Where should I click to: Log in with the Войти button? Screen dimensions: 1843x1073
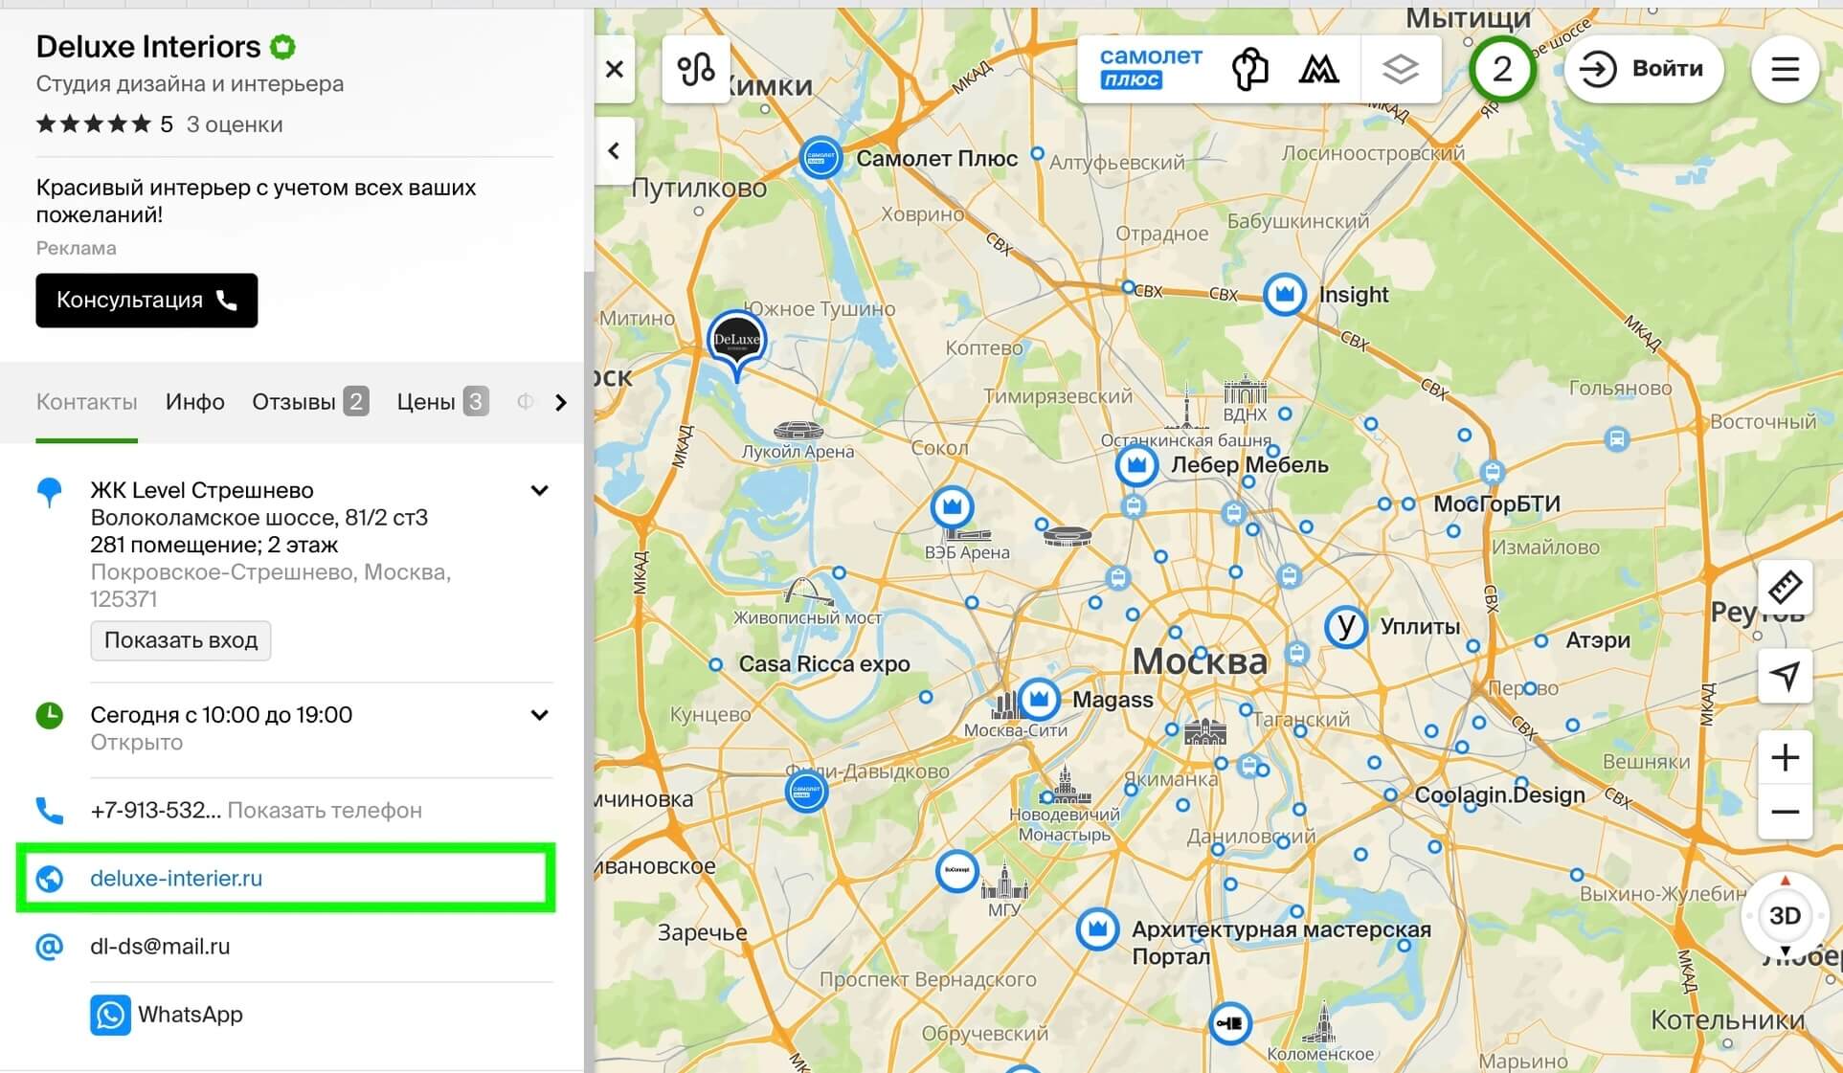(x=1643, y=69)
